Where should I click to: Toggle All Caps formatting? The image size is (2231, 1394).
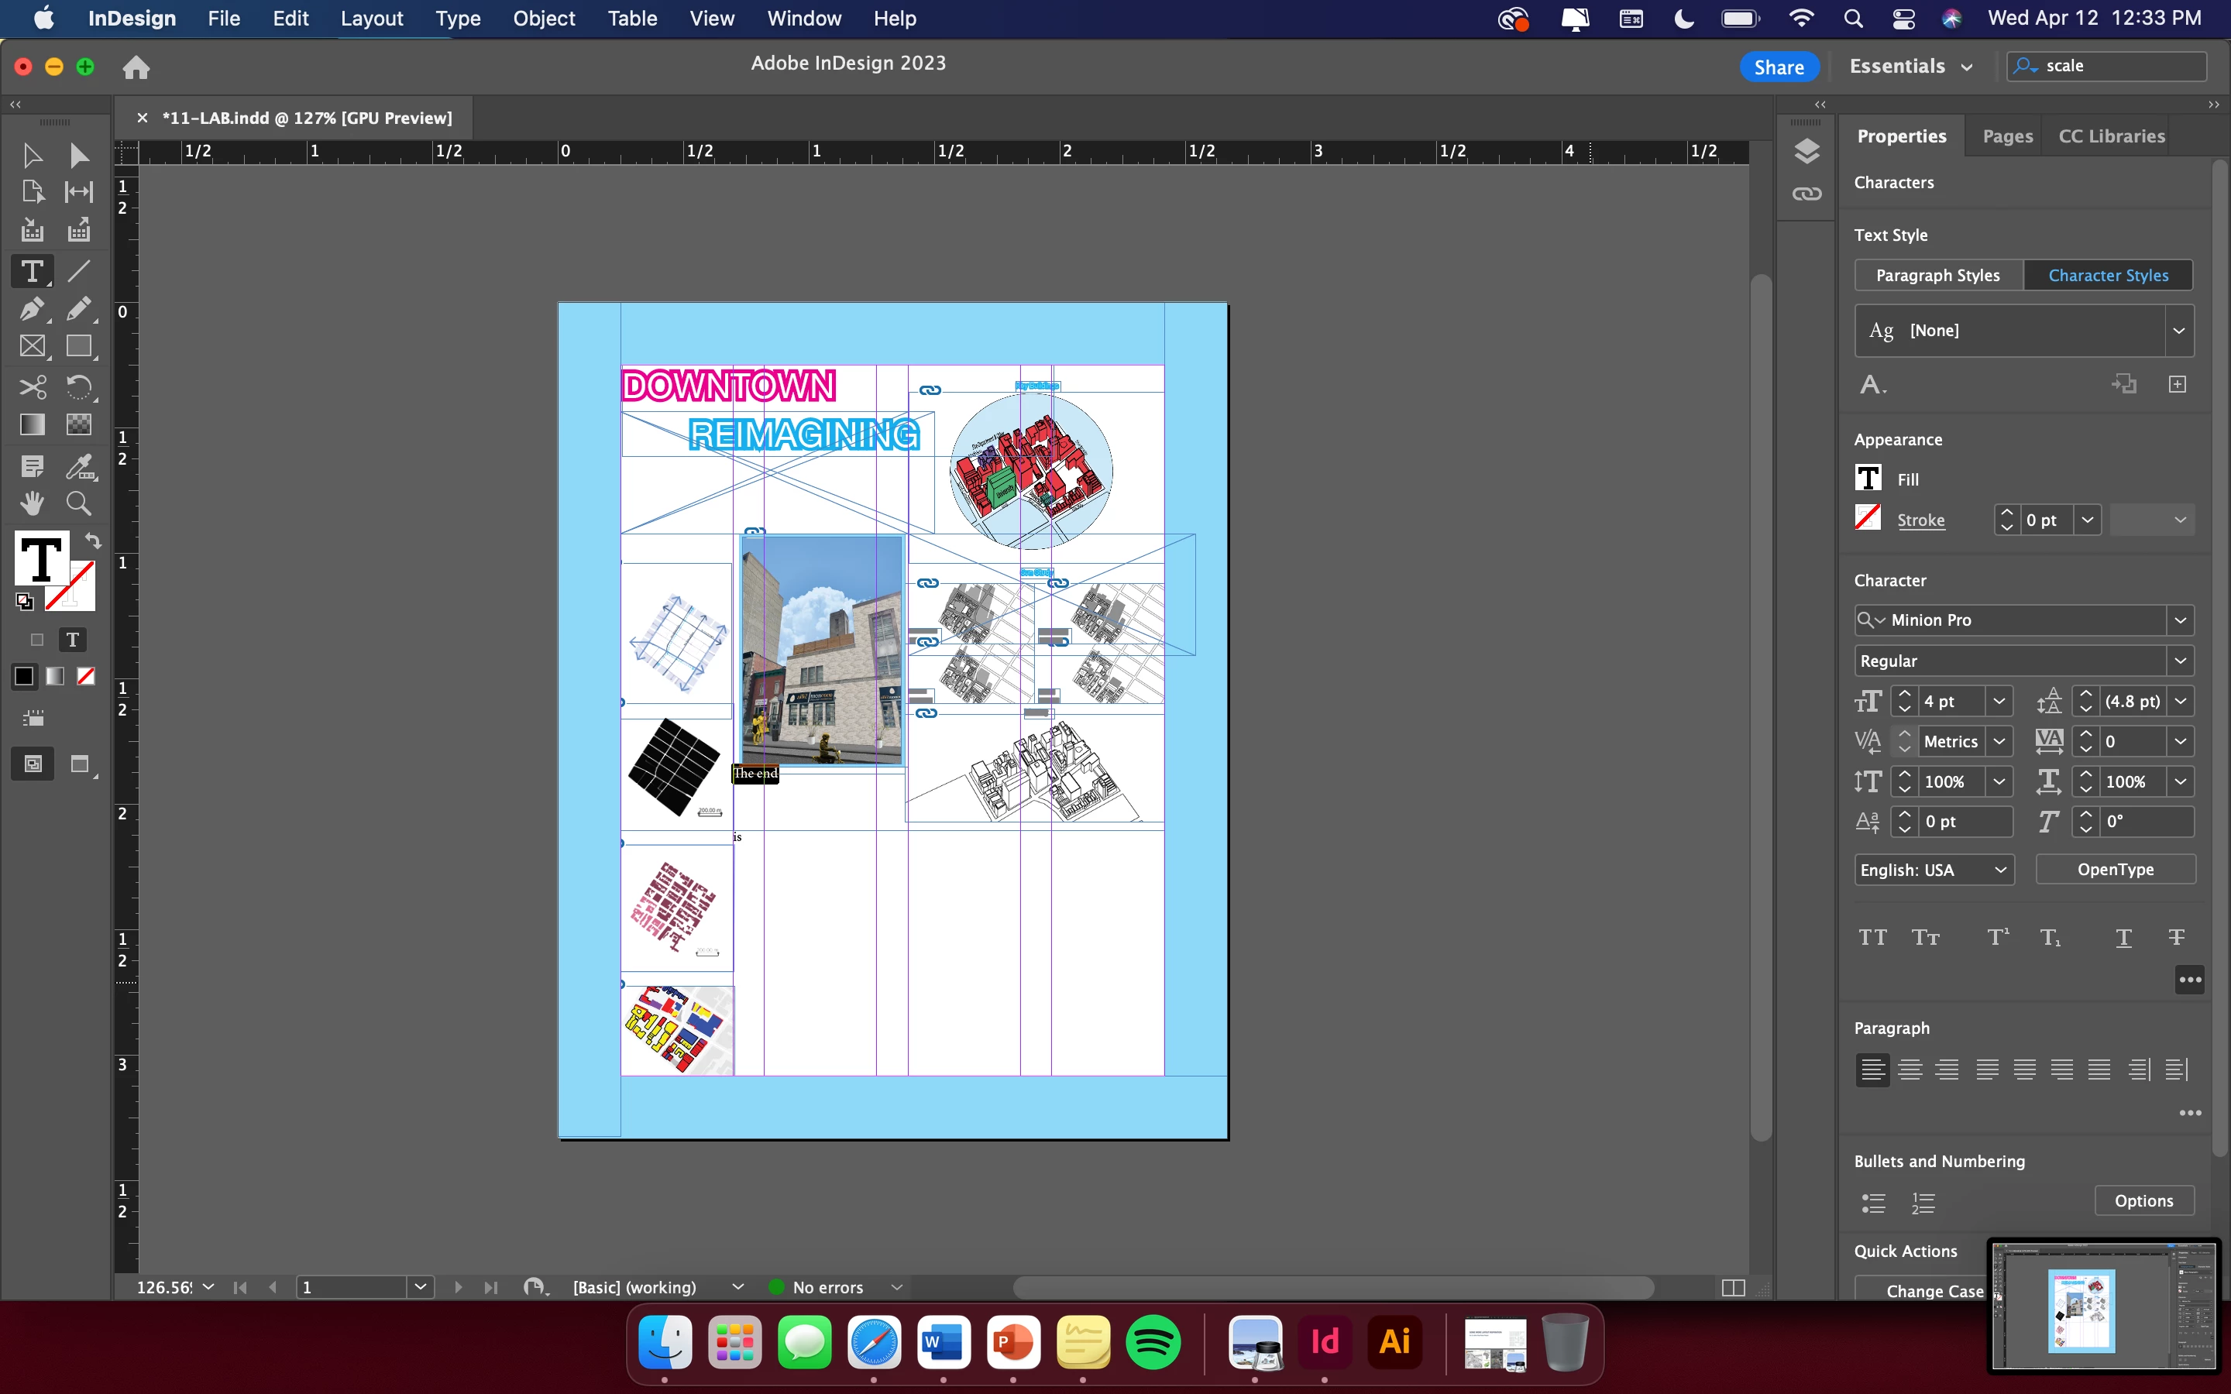click(1872, 938)
